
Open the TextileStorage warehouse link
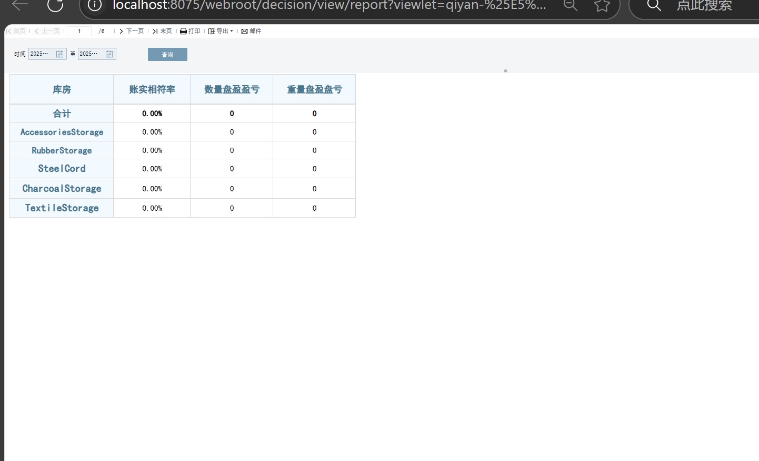pos(62,208)
